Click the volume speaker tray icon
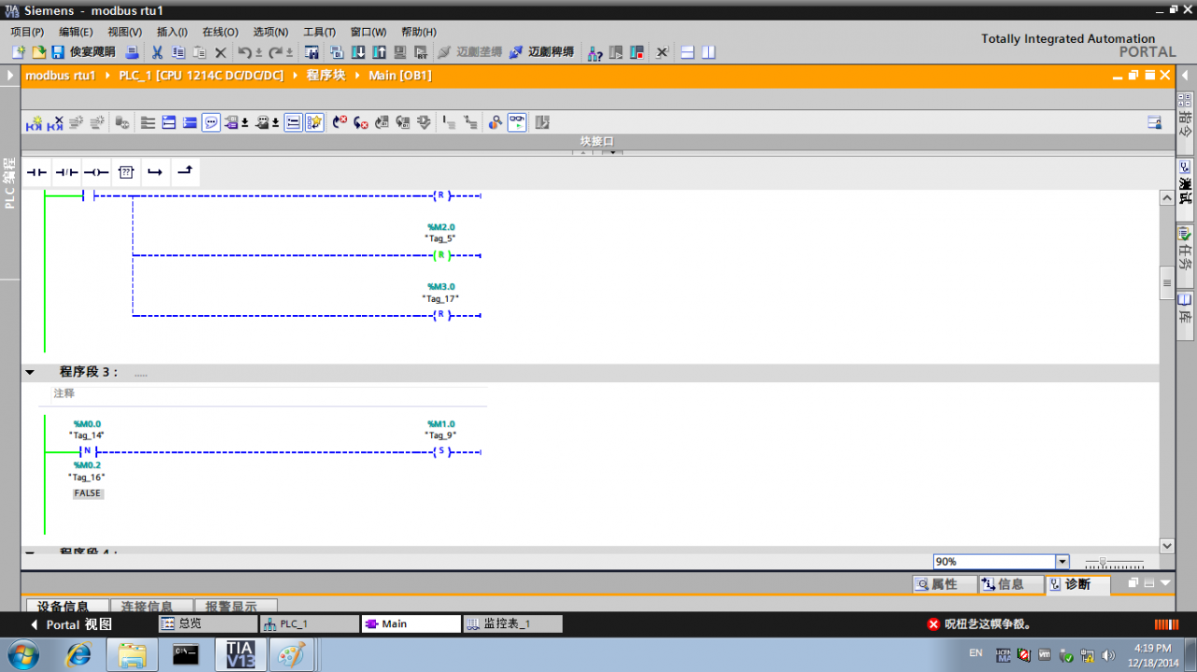The image size is (1197, 672). click(x=1108, y=655)
